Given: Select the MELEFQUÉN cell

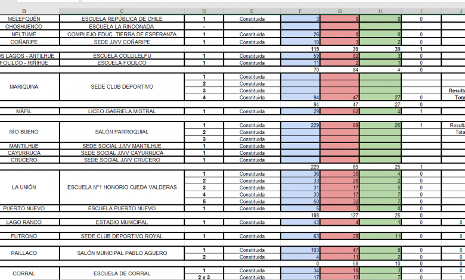Looking at the screenshot, I should (x=24, y=19).
